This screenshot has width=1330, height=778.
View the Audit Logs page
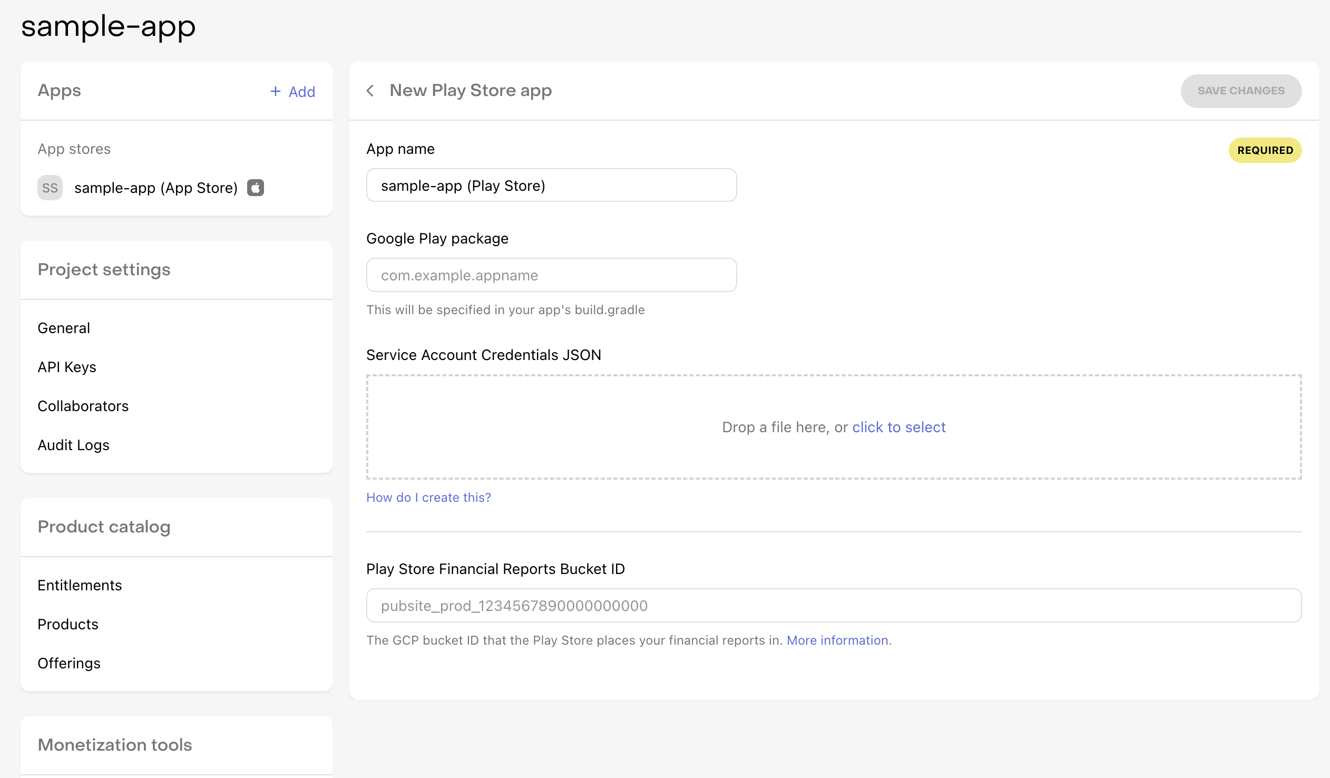click(73, 445)
